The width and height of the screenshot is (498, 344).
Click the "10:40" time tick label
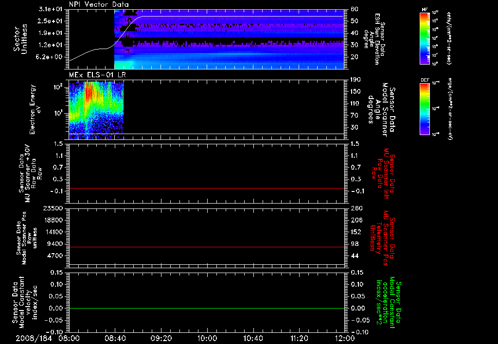click(x=253, y=338)
